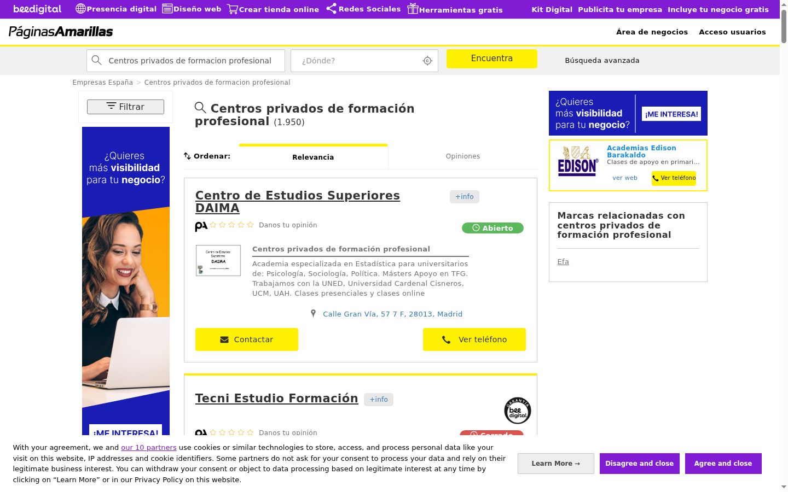Click the share icon for Redes Sociales
This screenshot has width=788, height=492.
click(331, 9)
